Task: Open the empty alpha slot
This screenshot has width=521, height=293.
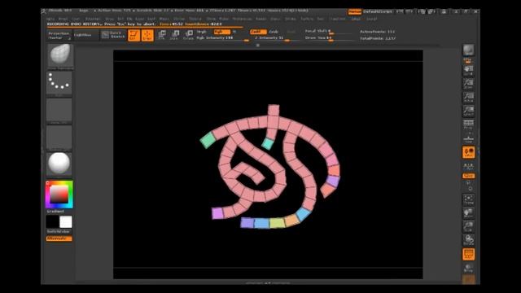Action: point(59,111)
